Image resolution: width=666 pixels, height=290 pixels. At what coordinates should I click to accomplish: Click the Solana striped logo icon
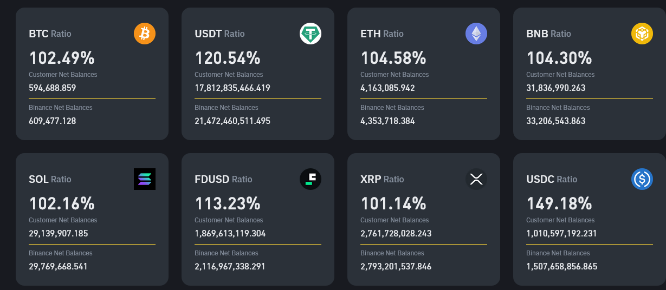click(x=145, y=179)
